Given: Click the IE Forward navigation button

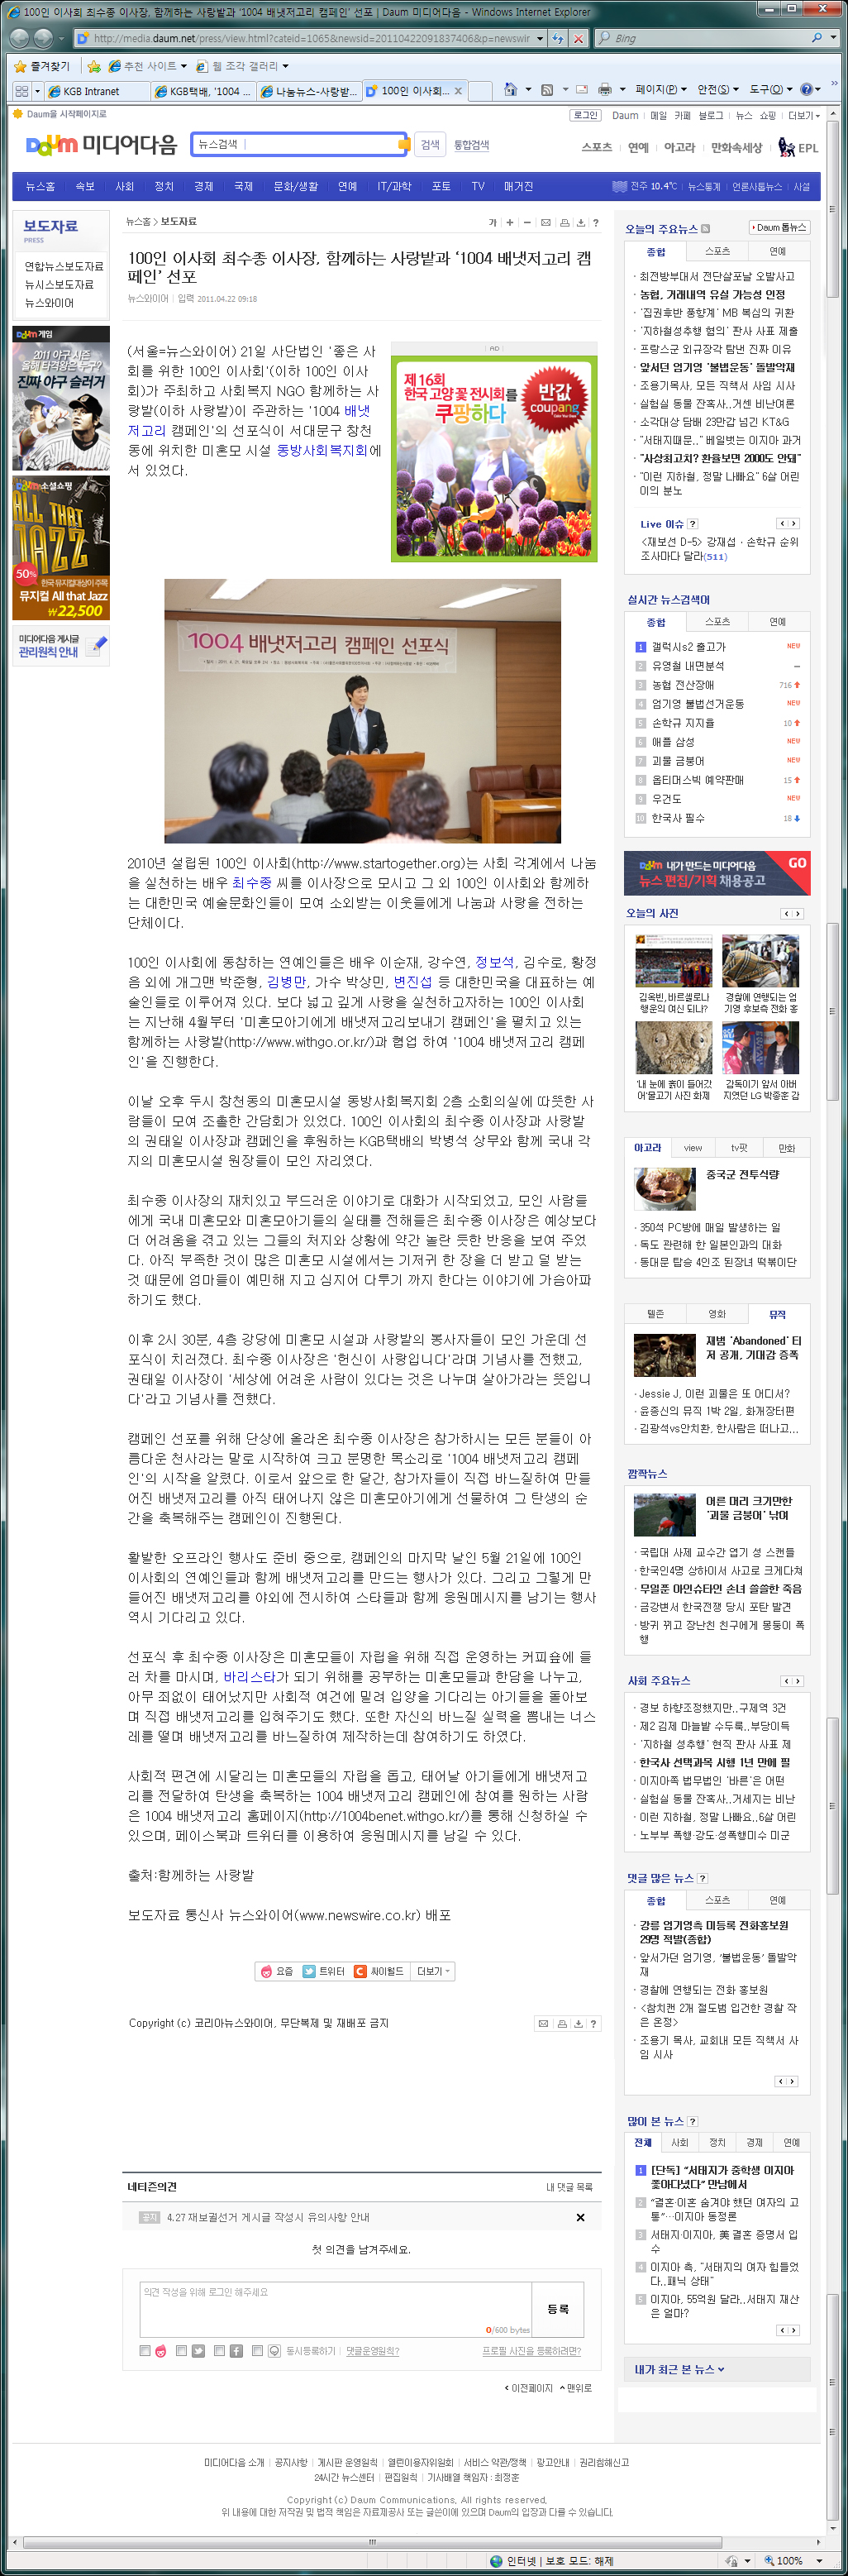Looking at the screenshot, I should point(43,38).
